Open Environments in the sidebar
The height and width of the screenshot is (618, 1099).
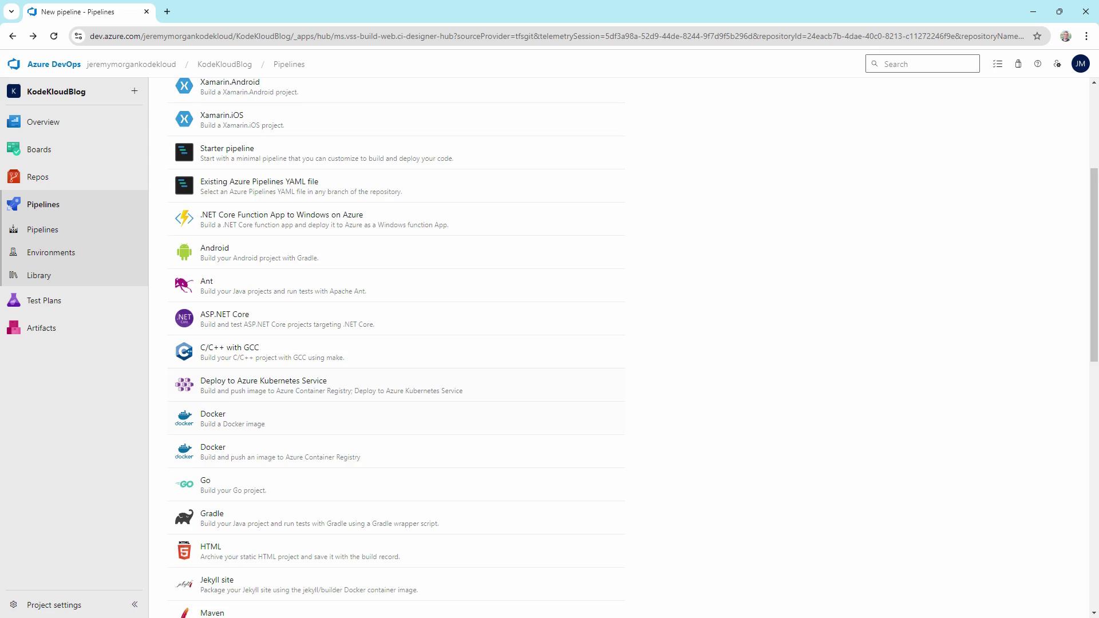(74, 252)
